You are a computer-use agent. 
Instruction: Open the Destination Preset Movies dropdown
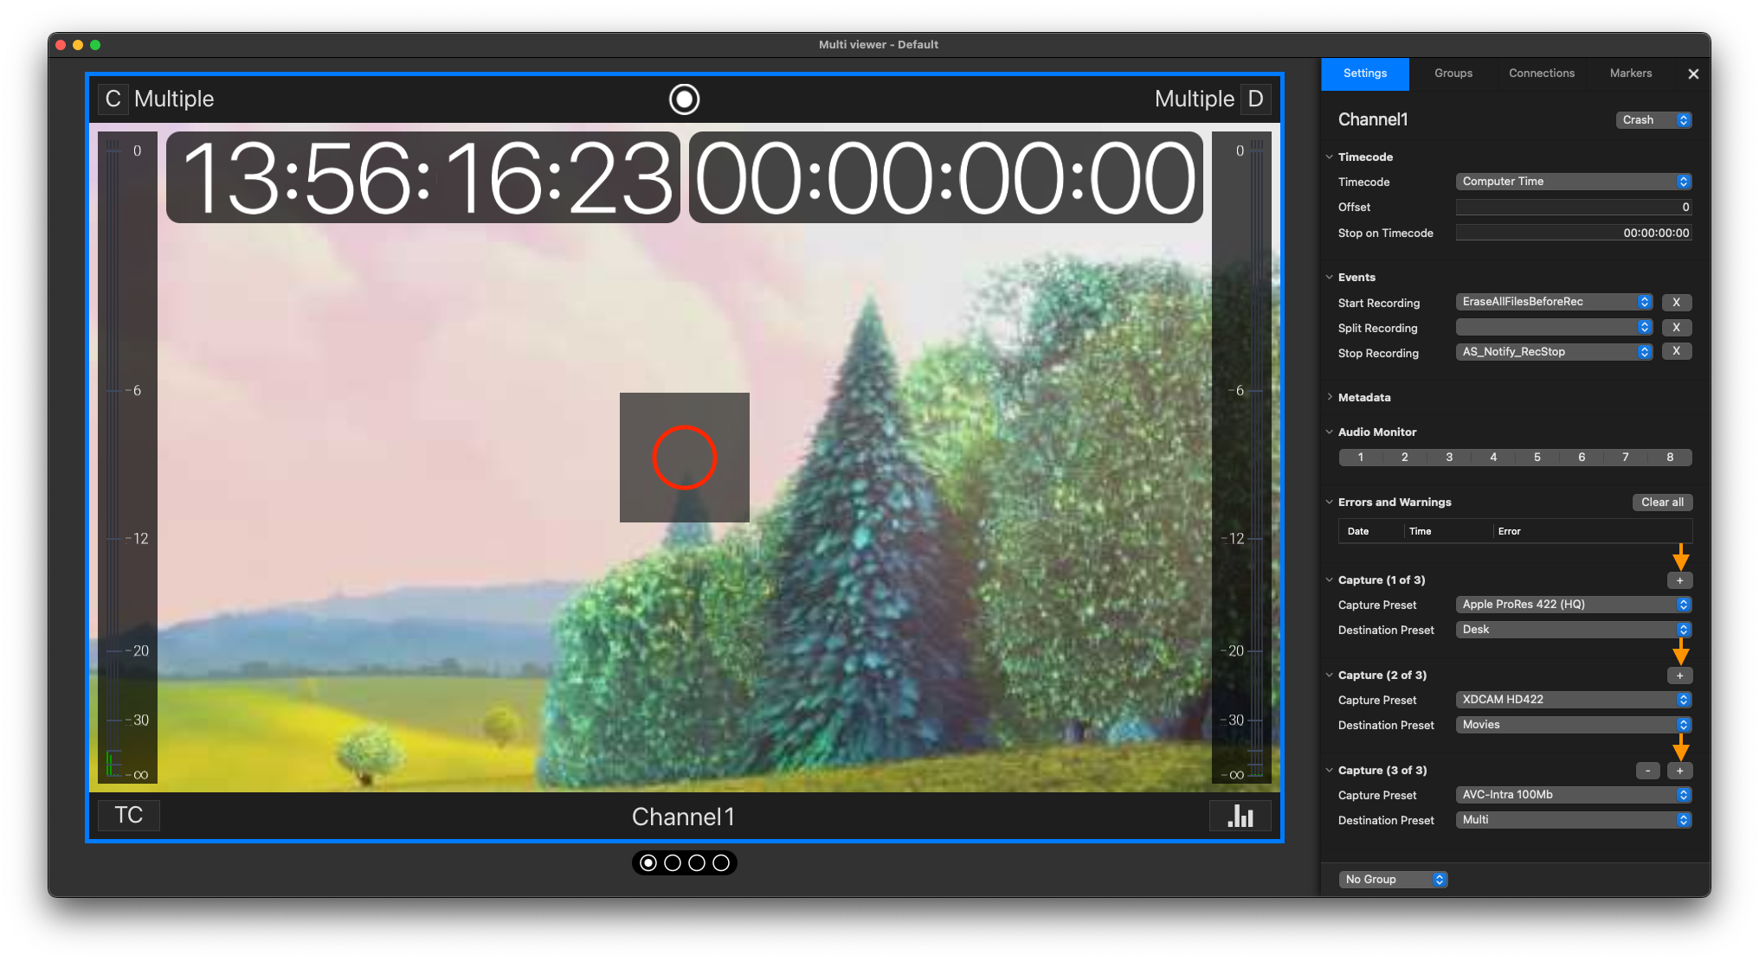click(x=1573, y=725)
